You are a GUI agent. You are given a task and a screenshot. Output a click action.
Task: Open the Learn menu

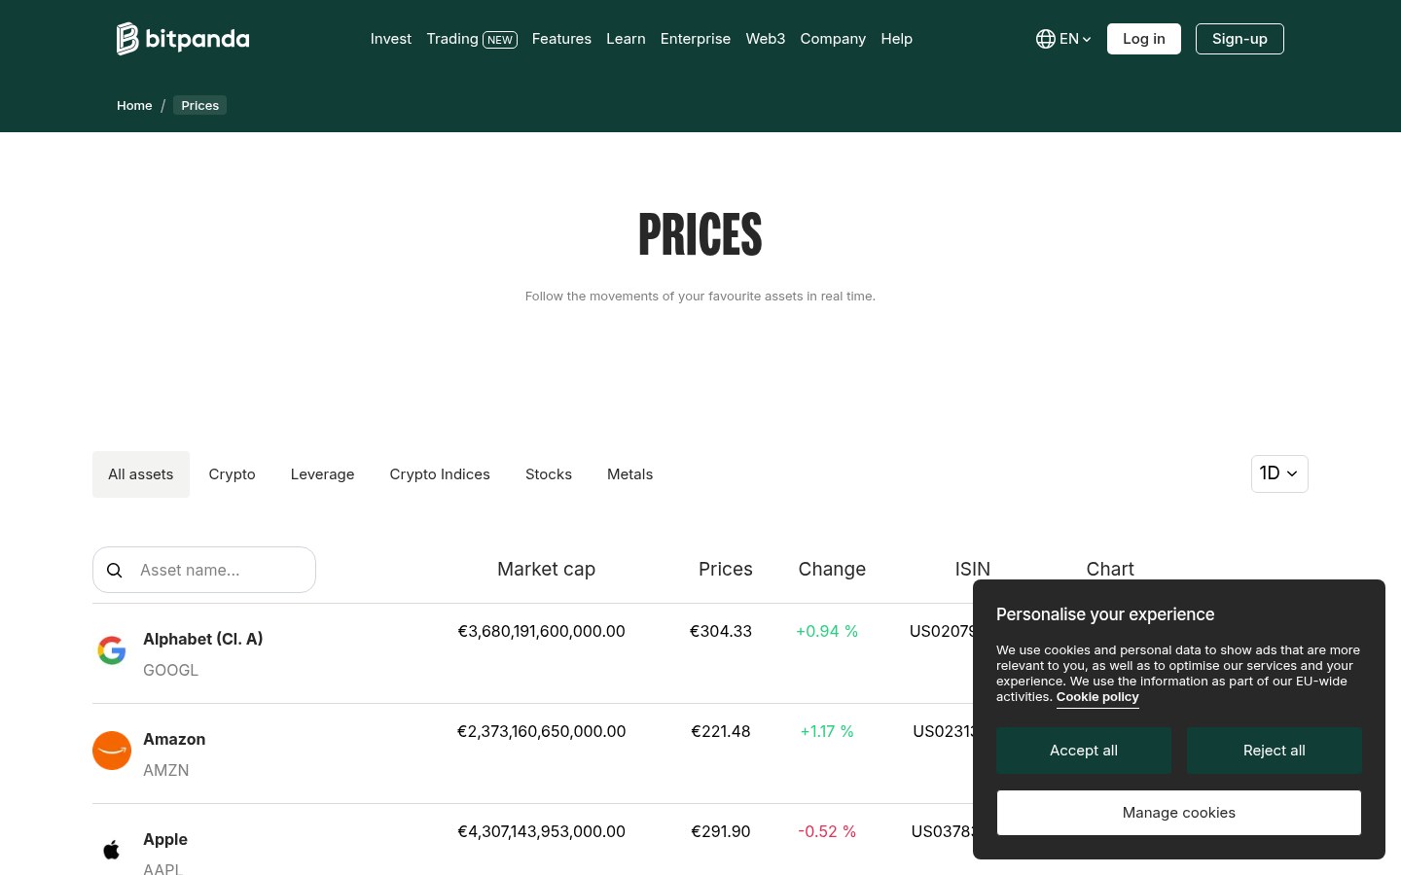click(x=626, y=39)
